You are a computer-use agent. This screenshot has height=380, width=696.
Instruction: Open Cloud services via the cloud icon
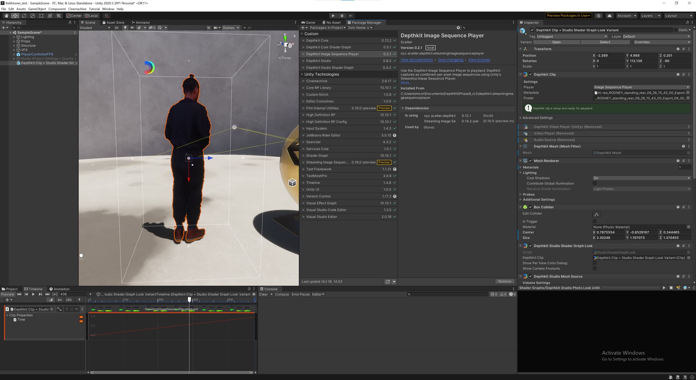(x=609, y=16)
